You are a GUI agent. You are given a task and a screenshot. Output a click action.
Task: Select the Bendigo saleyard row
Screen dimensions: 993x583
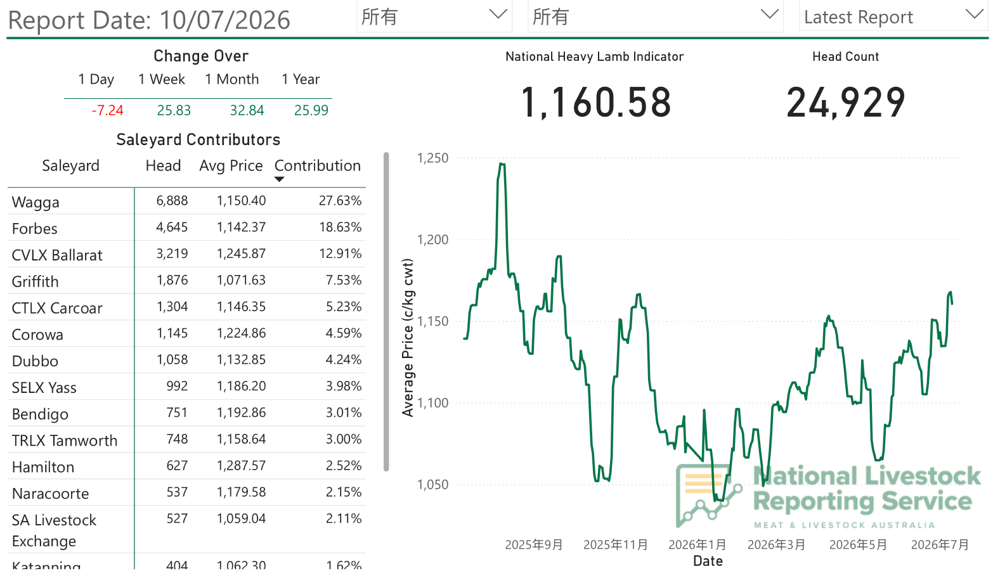186,414
